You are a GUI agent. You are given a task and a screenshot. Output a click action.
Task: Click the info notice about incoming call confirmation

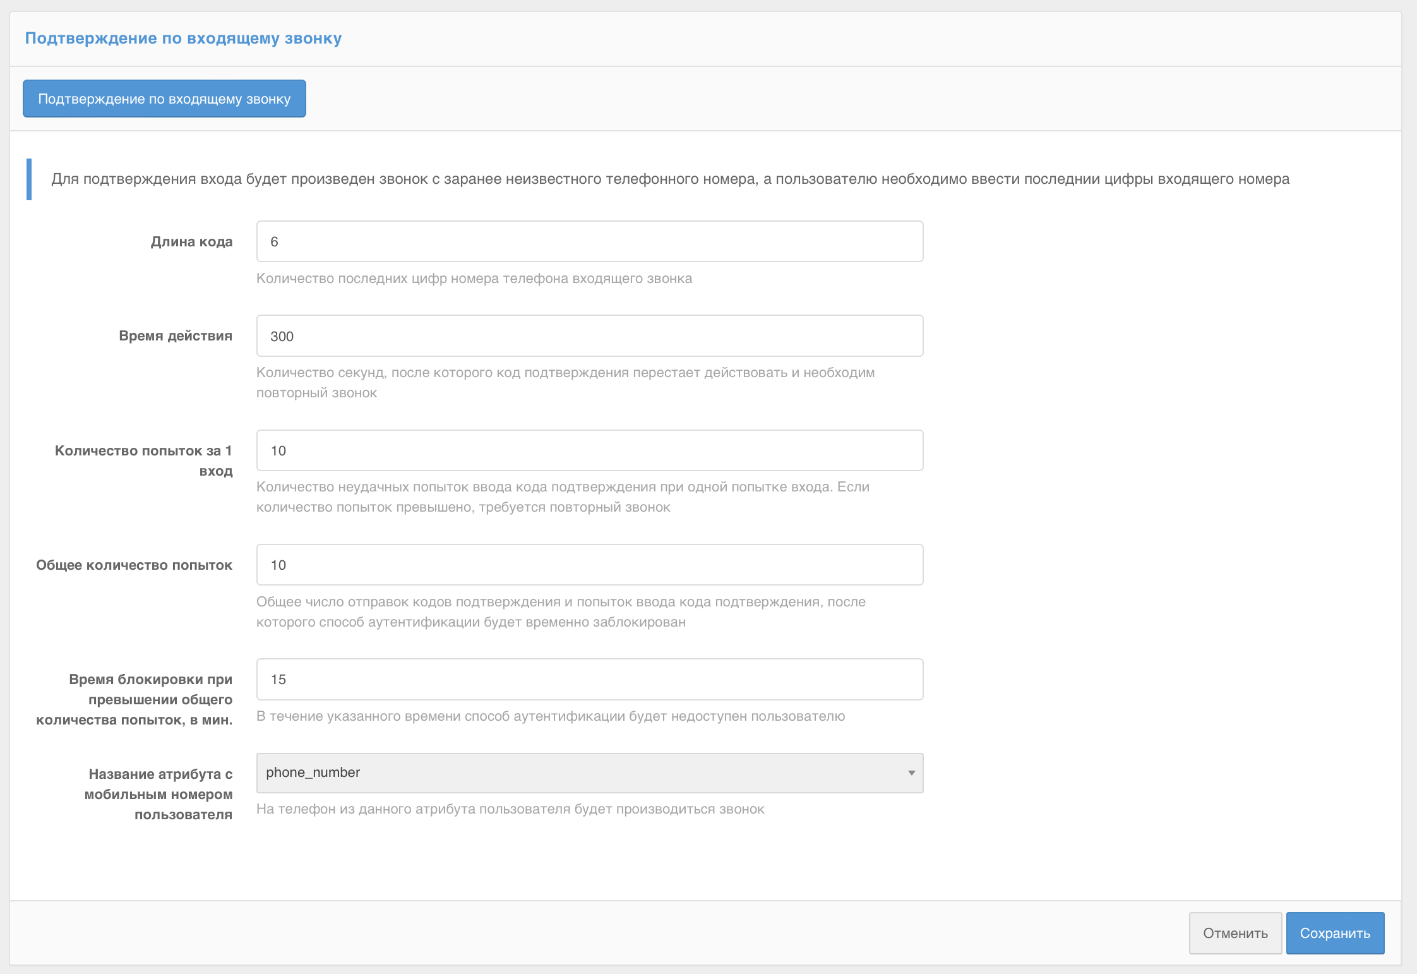click(669, 179)
